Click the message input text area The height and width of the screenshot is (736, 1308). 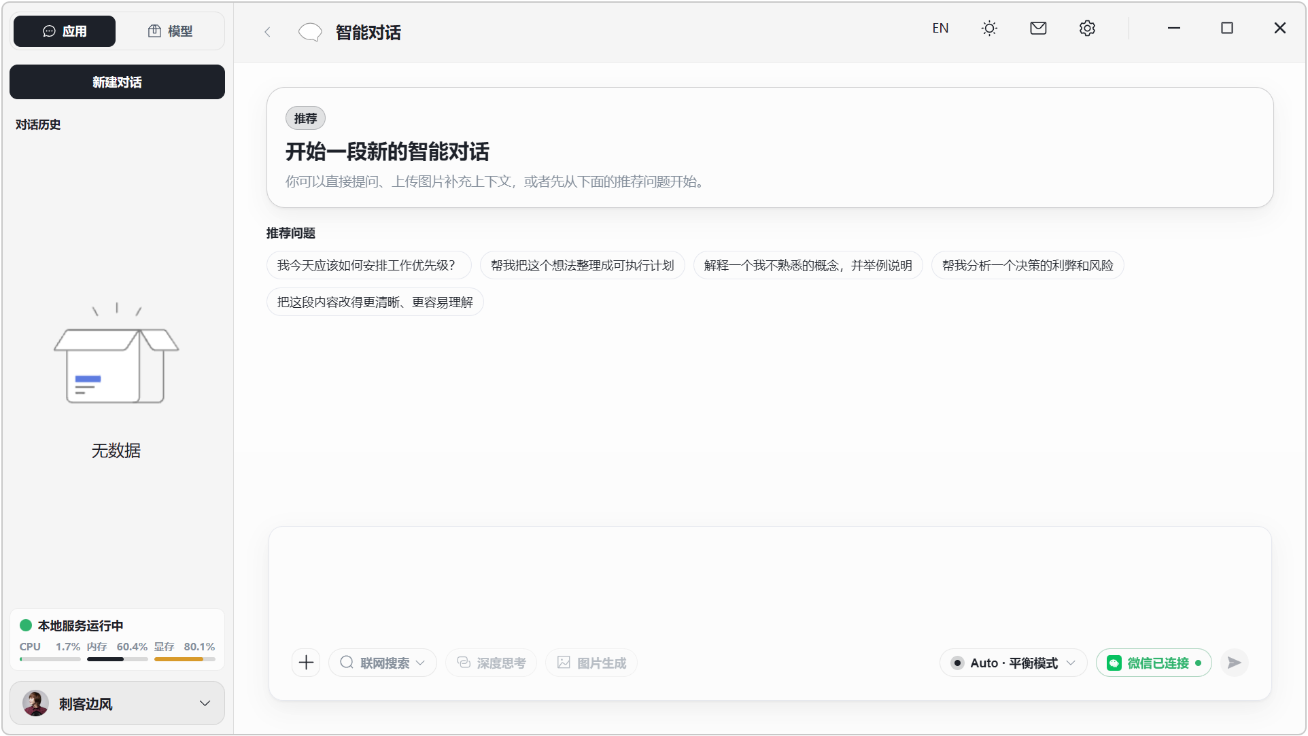tap(770, 584)
